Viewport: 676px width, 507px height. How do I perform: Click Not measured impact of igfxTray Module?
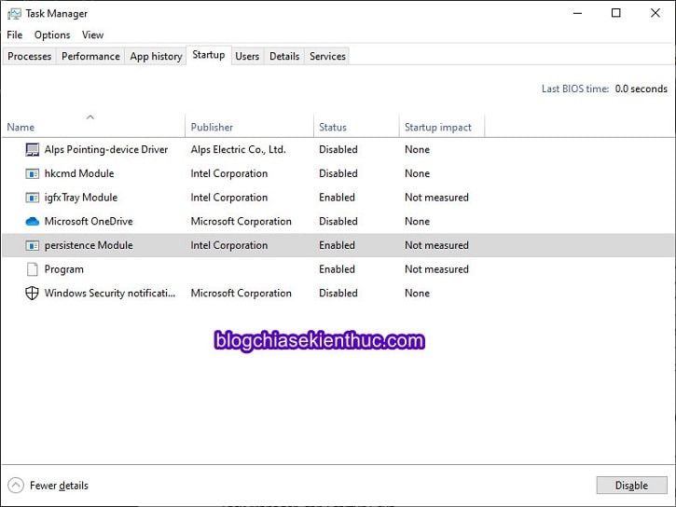(436, 198)
